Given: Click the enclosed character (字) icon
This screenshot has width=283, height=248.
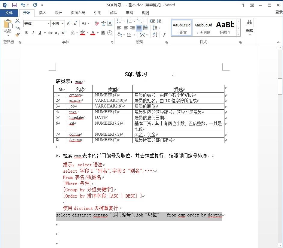Looking at the screenshot, I should [110, 33].
